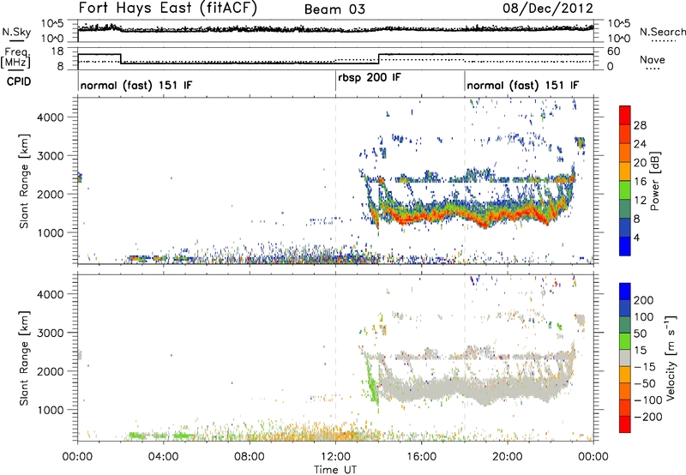Click the 'Time UT' axis title

[335, 470]
